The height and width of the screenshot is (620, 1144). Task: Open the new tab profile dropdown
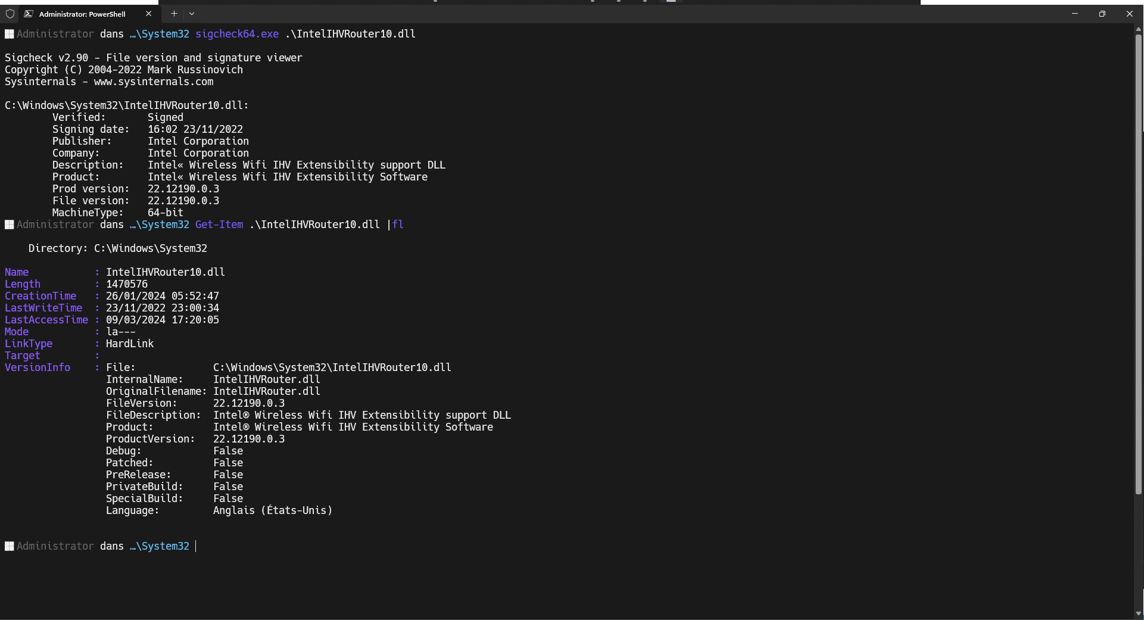[192, 14]
